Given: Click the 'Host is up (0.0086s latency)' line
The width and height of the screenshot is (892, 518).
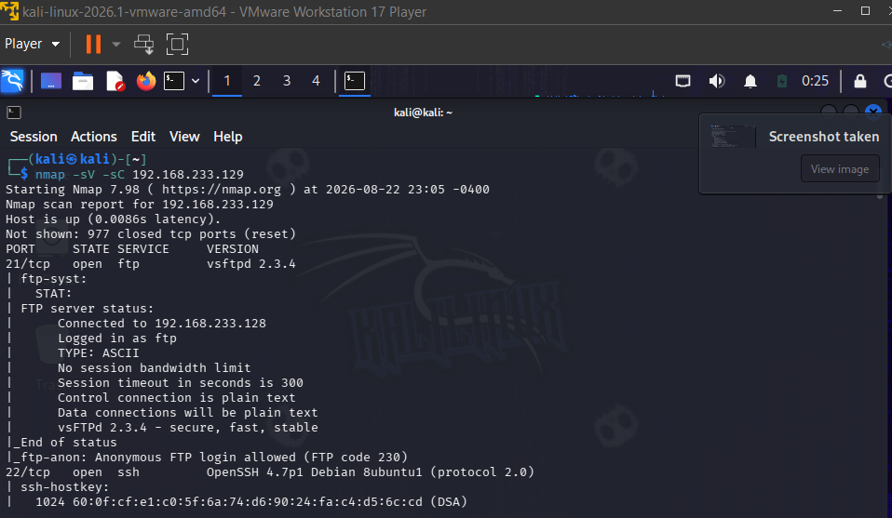Looking at the screenshot, I should pos(114,219).
